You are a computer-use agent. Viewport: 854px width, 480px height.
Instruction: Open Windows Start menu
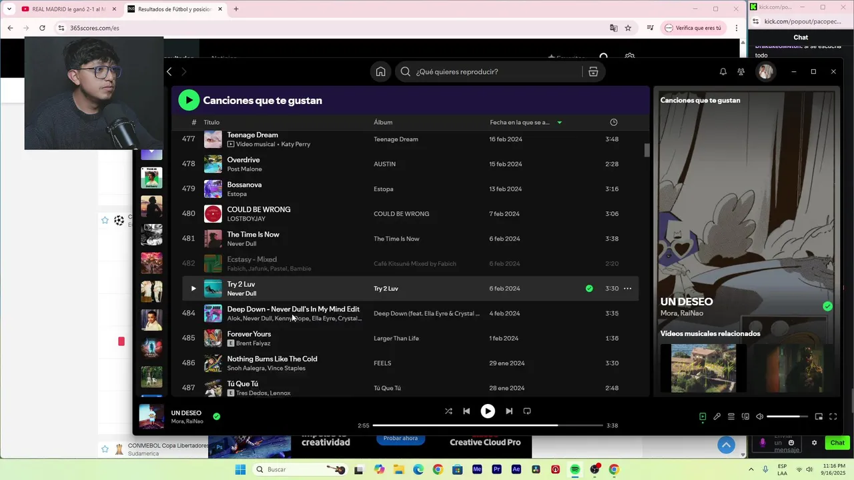click(x=240, y=469)
